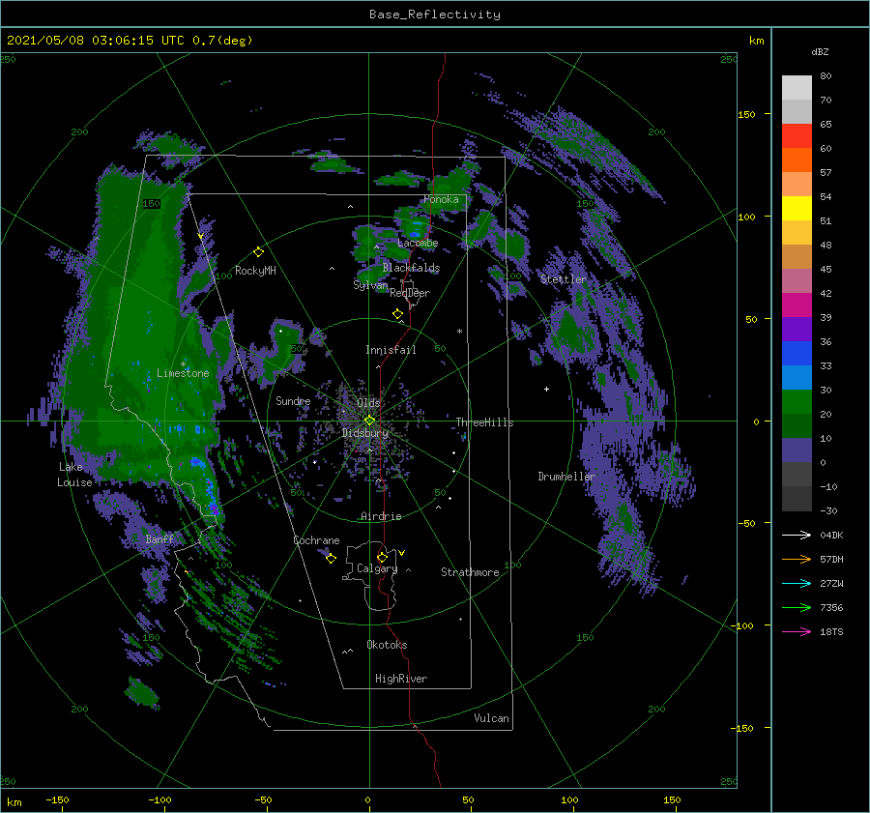Image resolution: width=870 pixels, height=813 pixels.
Task: Select the red 60-65 dBZ color swatch
Action: point(797,136)
